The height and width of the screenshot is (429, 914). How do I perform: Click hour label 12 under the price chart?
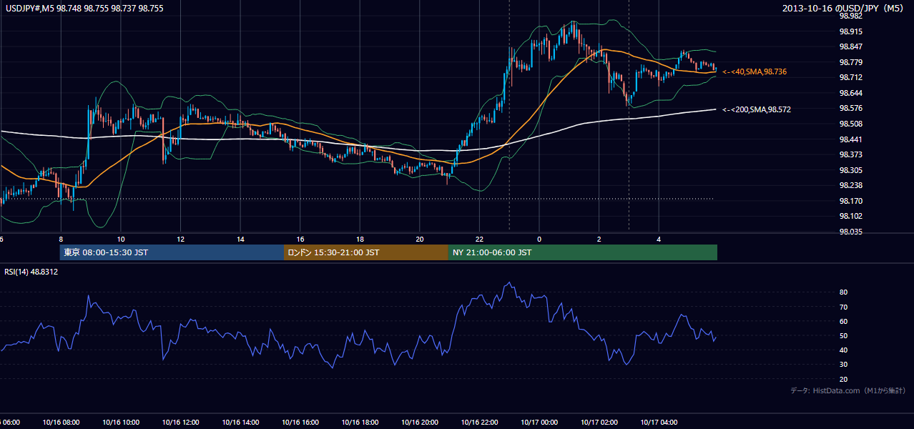181,240
